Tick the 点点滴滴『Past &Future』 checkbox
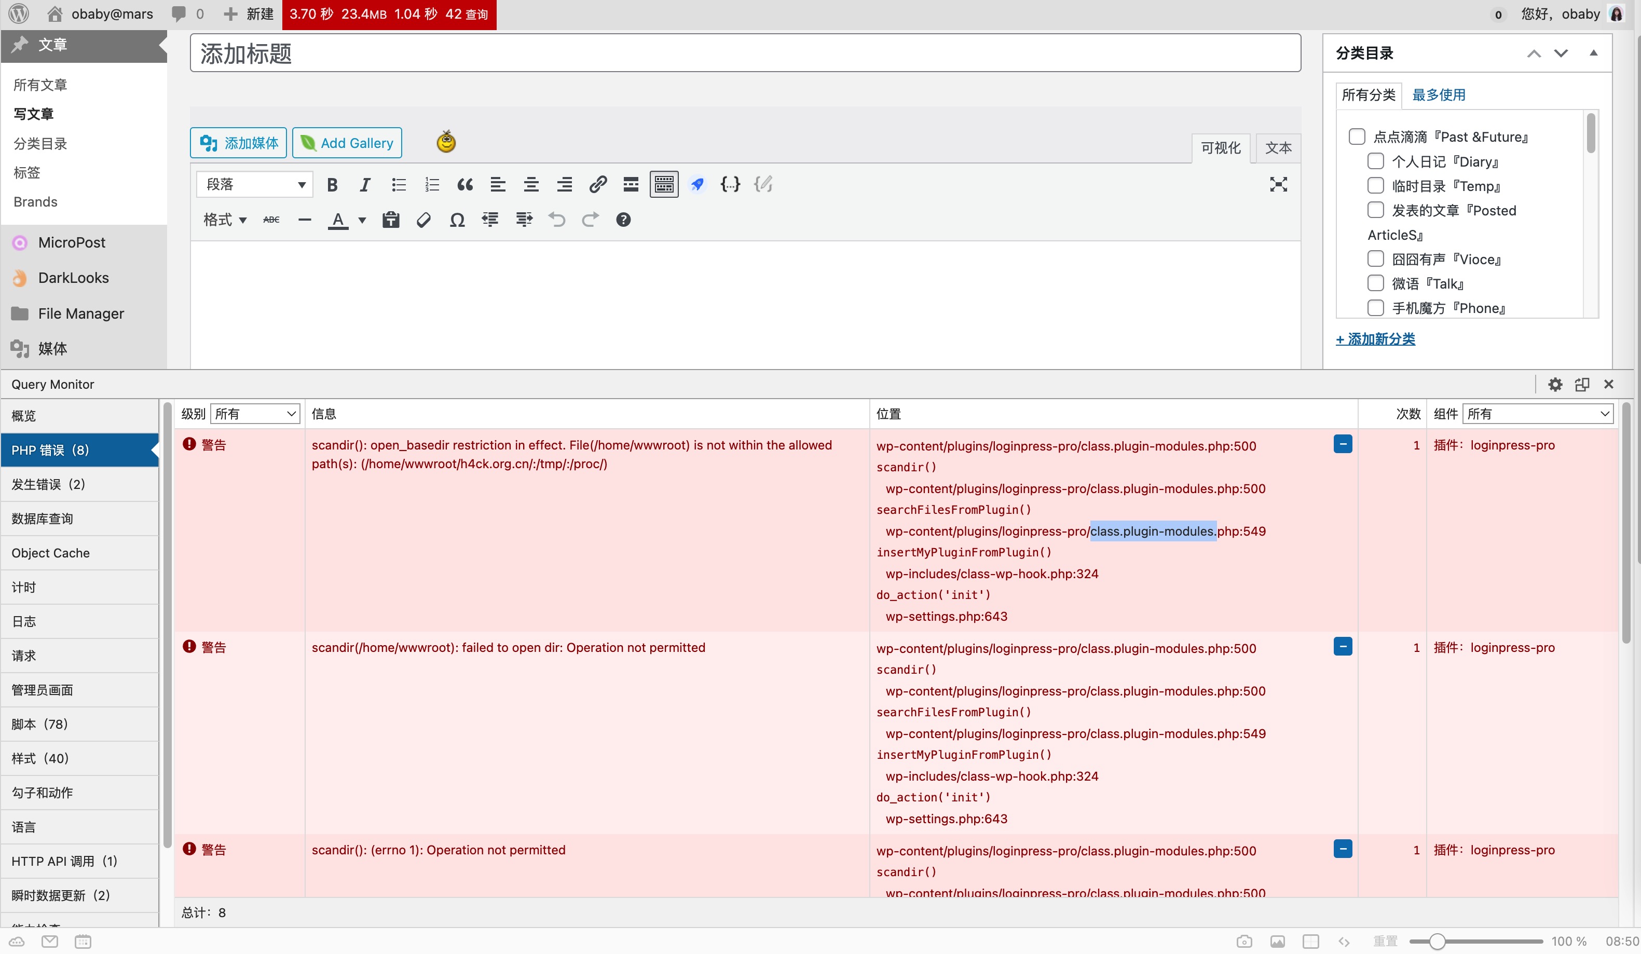The height and width of the screenshot is (954, 1641). tap(1357, 137)
